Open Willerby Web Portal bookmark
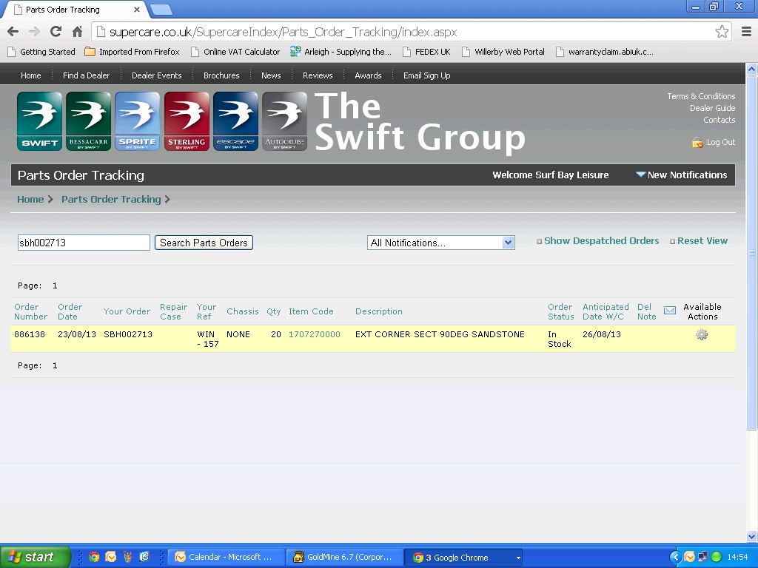The width and height of the screenshot is (758, 568). click(503, 52)
